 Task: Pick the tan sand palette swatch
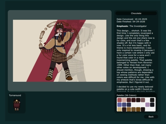pyautogui.click(x=119, y=109)
